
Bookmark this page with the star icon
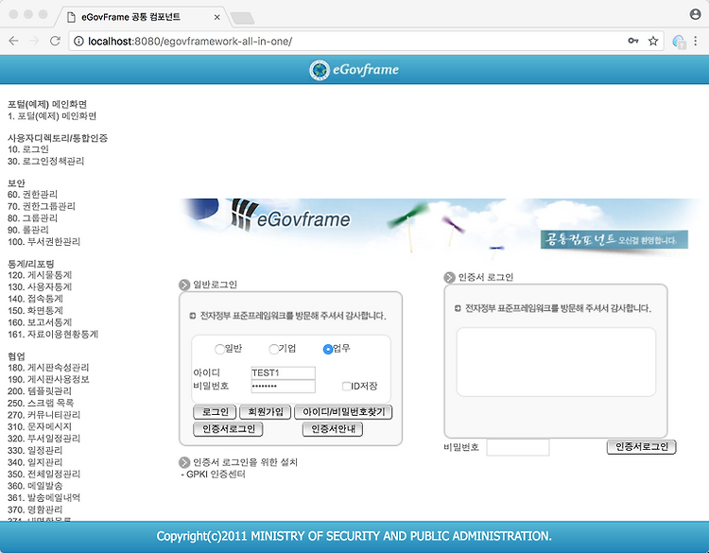coord(653,42)
